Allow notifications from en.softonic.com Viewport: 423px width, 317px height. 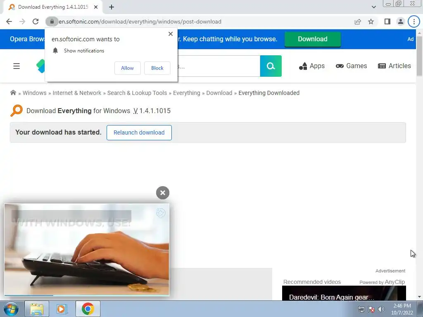click(127, 68)
